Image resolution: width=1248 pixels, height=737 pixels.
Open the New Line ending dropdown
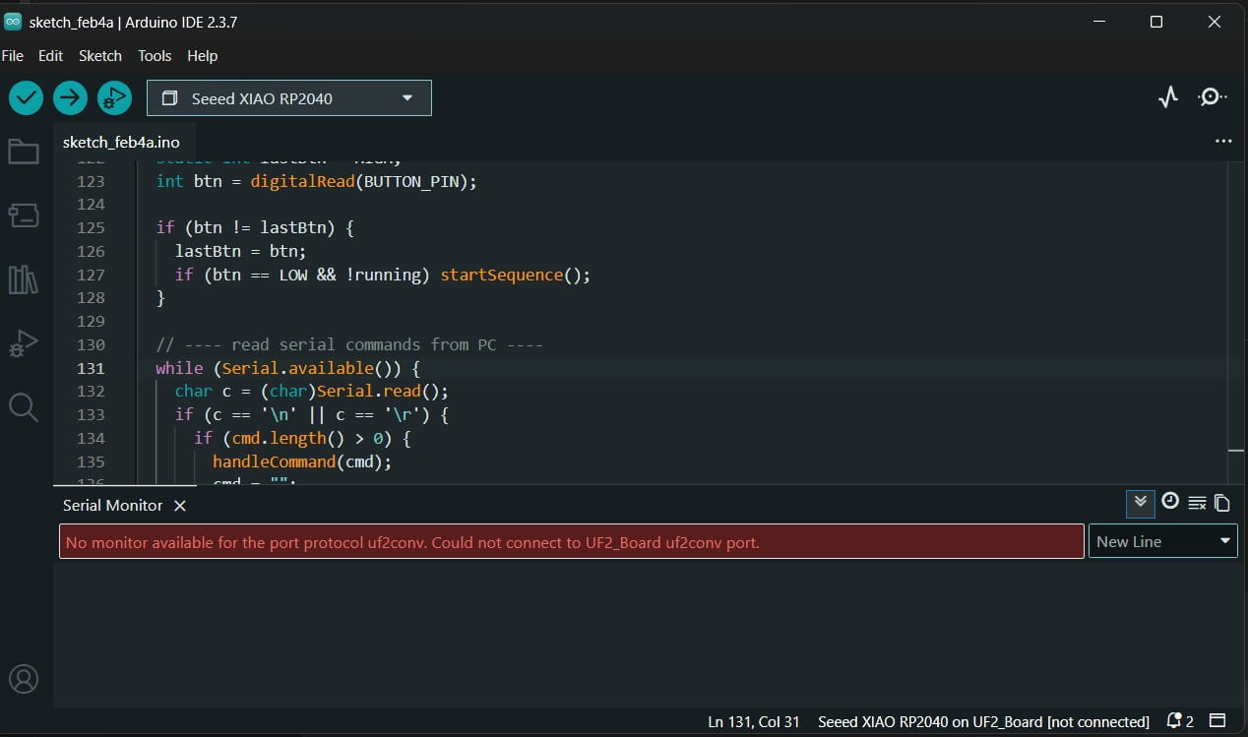coord(1162,541)
